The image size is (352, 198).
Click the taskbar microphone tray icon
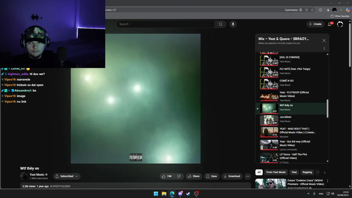coord(314,194)
